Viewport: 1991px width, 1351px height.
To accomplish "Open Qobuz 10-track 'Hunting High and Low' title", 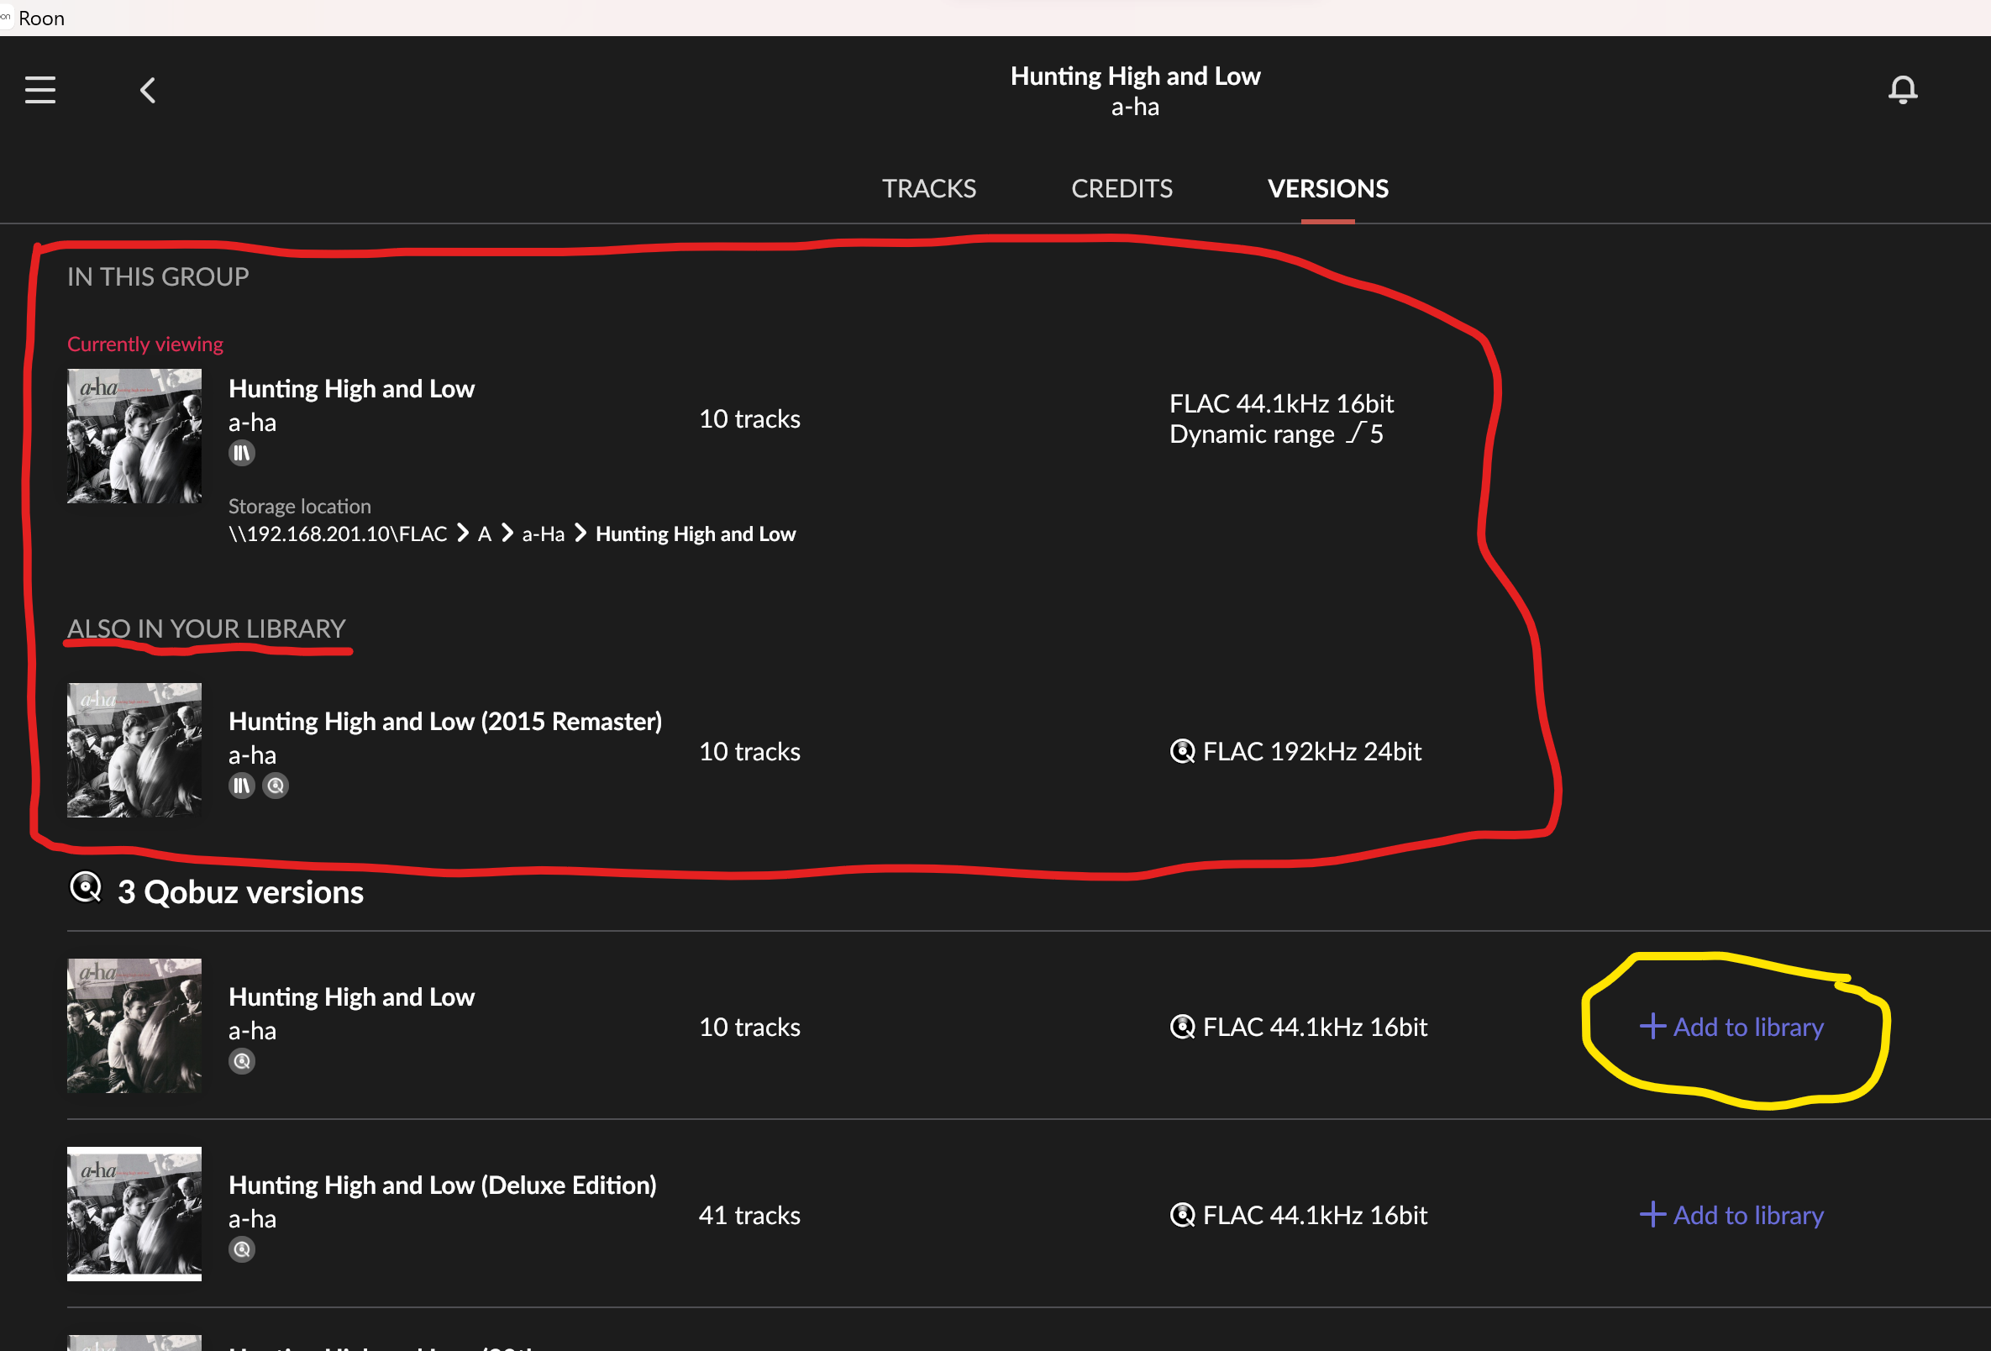I will click(x=351, y=997).
